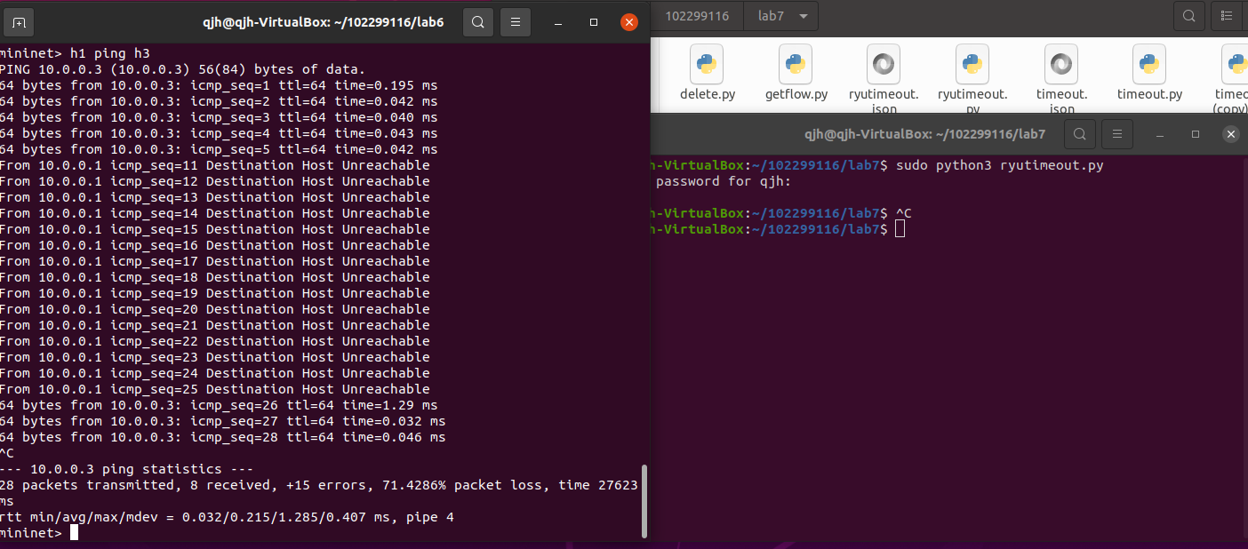1248x549 pixels.
Task: Select the timeout.json file icon
Action: [1061, 64]
